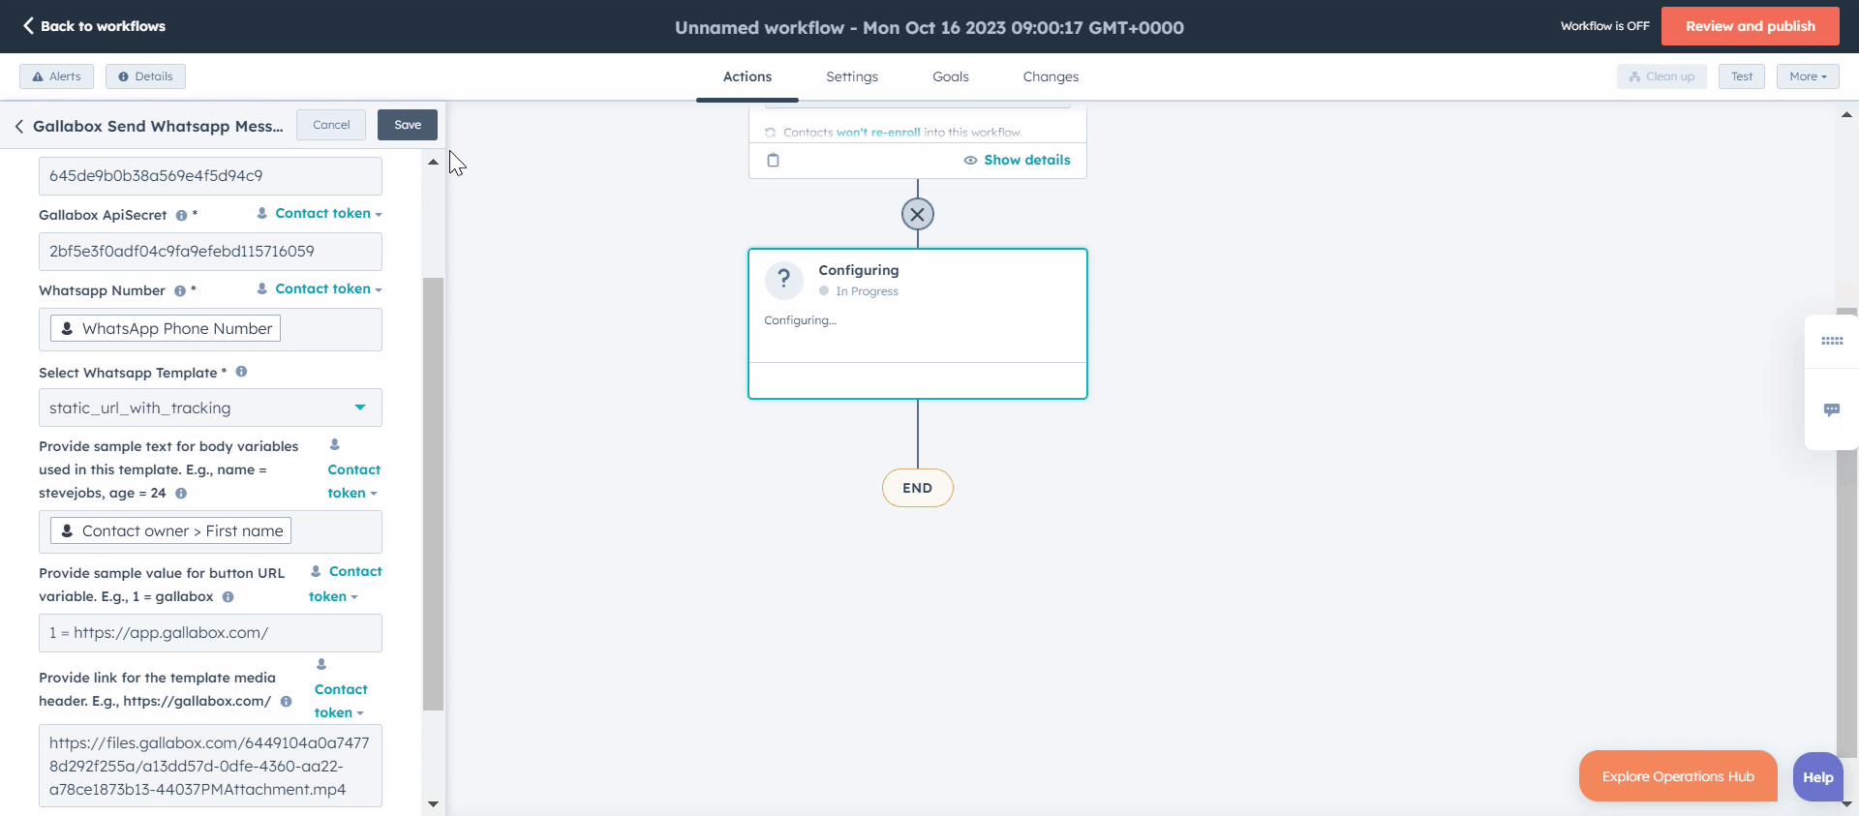Click the button URL variable input field

[210, 633]
